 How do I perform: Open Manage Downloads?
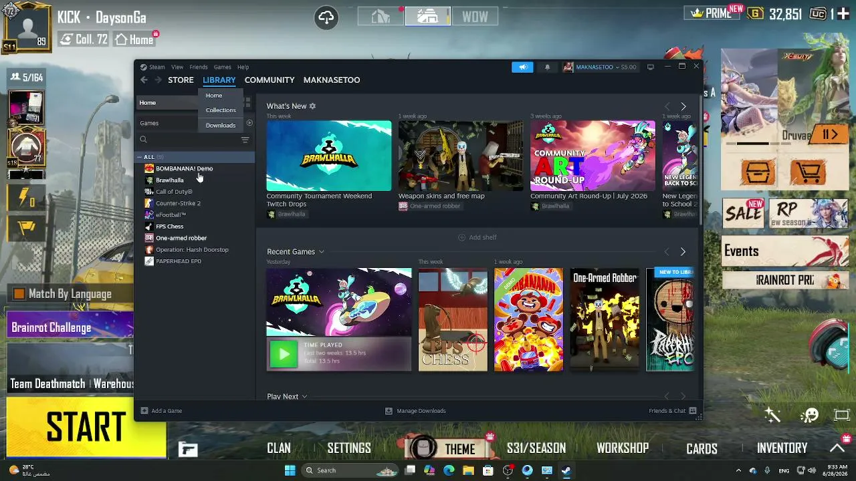[x=415, y=411]
